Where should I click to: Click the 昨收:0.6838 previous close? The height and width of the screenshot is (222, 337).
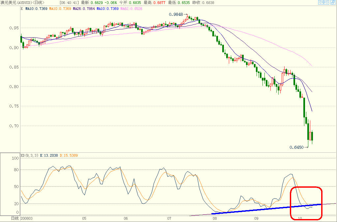tap(203, 3)
